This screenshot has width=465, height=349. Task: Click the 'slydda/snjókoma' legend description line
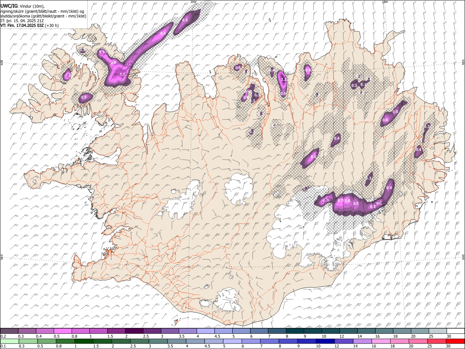43,16
